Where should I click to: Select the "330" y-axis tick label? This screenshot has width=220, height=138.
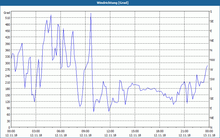[x=8, y=57]
